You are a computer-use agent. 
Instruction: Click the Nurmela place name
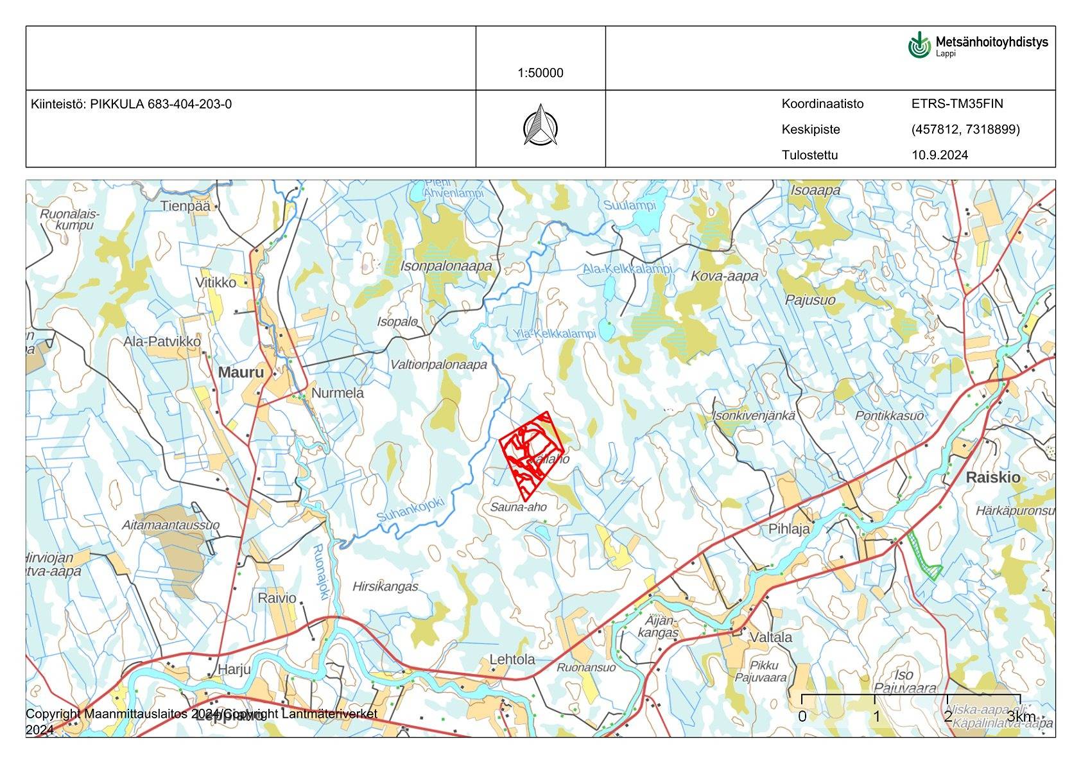(337, 393)
